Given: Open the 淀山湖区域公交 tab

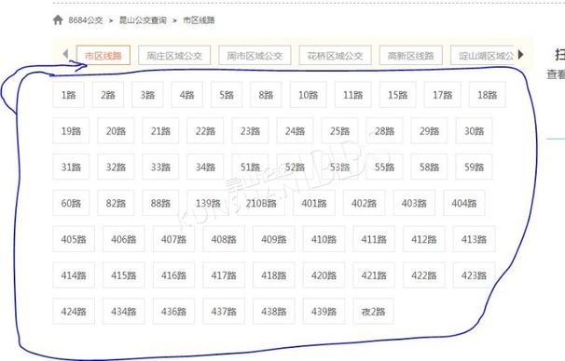Looking at the screenshot, I should tap(482, 56).
